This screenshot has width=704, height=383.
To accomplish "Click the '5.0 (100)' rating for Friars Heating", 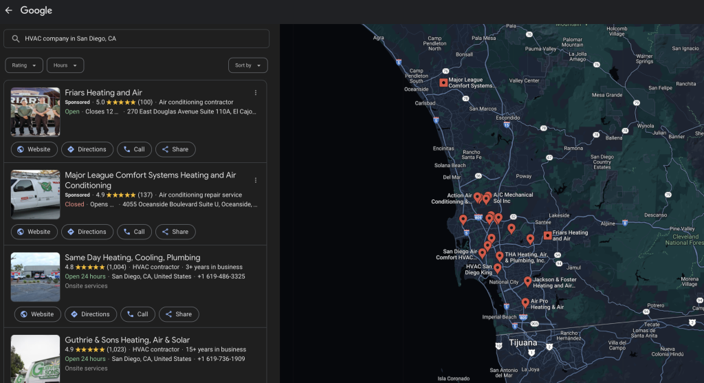I will point(124,102).
